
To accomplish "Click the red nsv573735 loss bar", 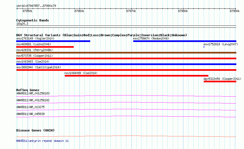I will (126, 58).
